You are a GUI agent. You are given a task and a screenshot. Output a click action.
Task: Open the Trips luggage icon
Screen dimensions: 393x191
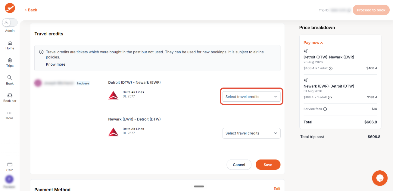tap(10, 60)
